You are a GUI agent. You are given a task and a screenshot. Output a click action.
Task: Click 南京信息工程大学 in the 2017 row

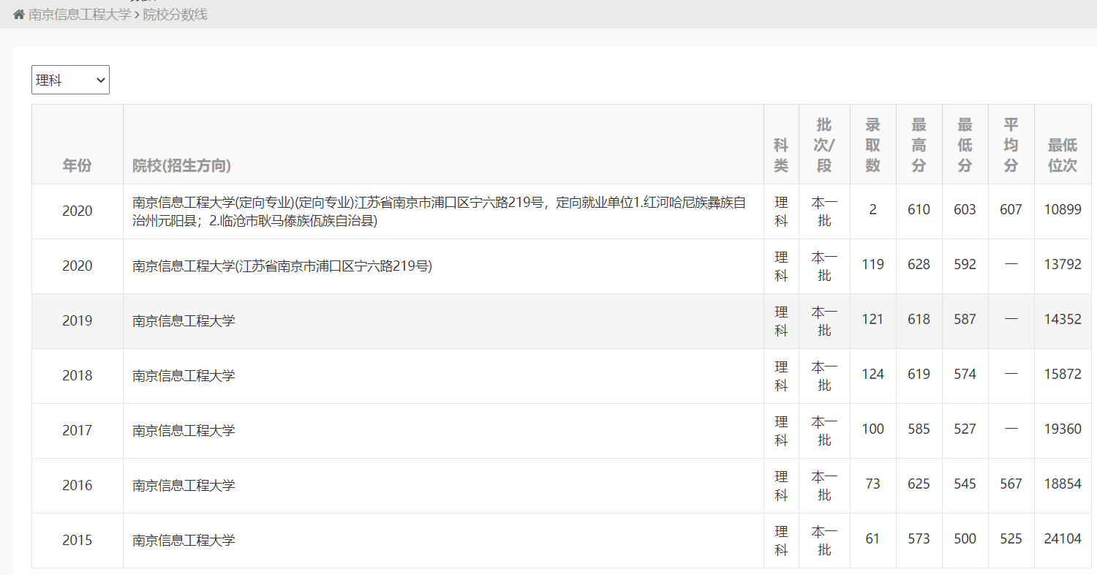pyautogui.click(x=184, y=430)
